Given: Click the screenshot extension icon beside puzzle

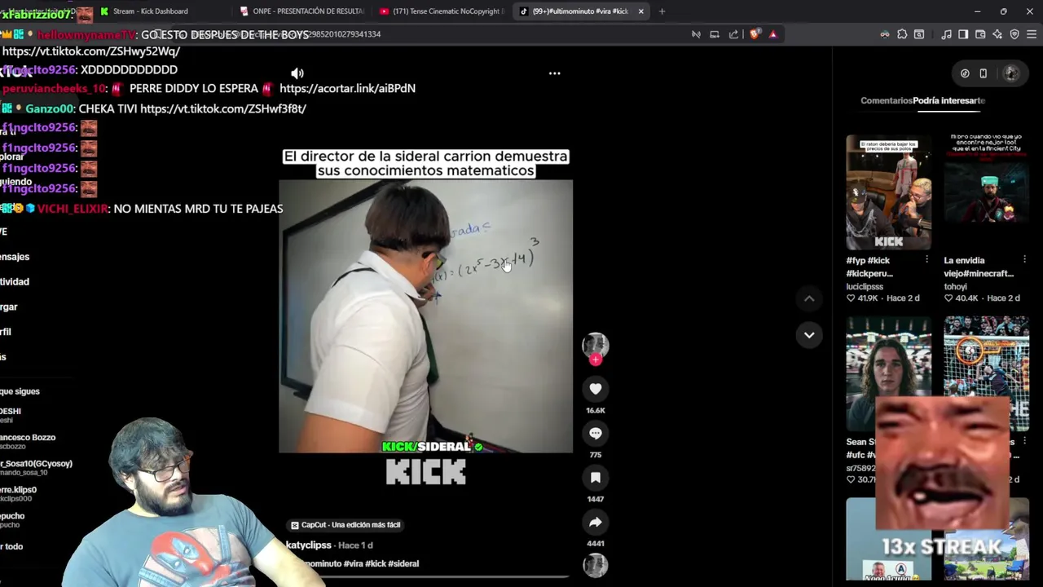Looking at the screenshot, I should tap(919, 34).
